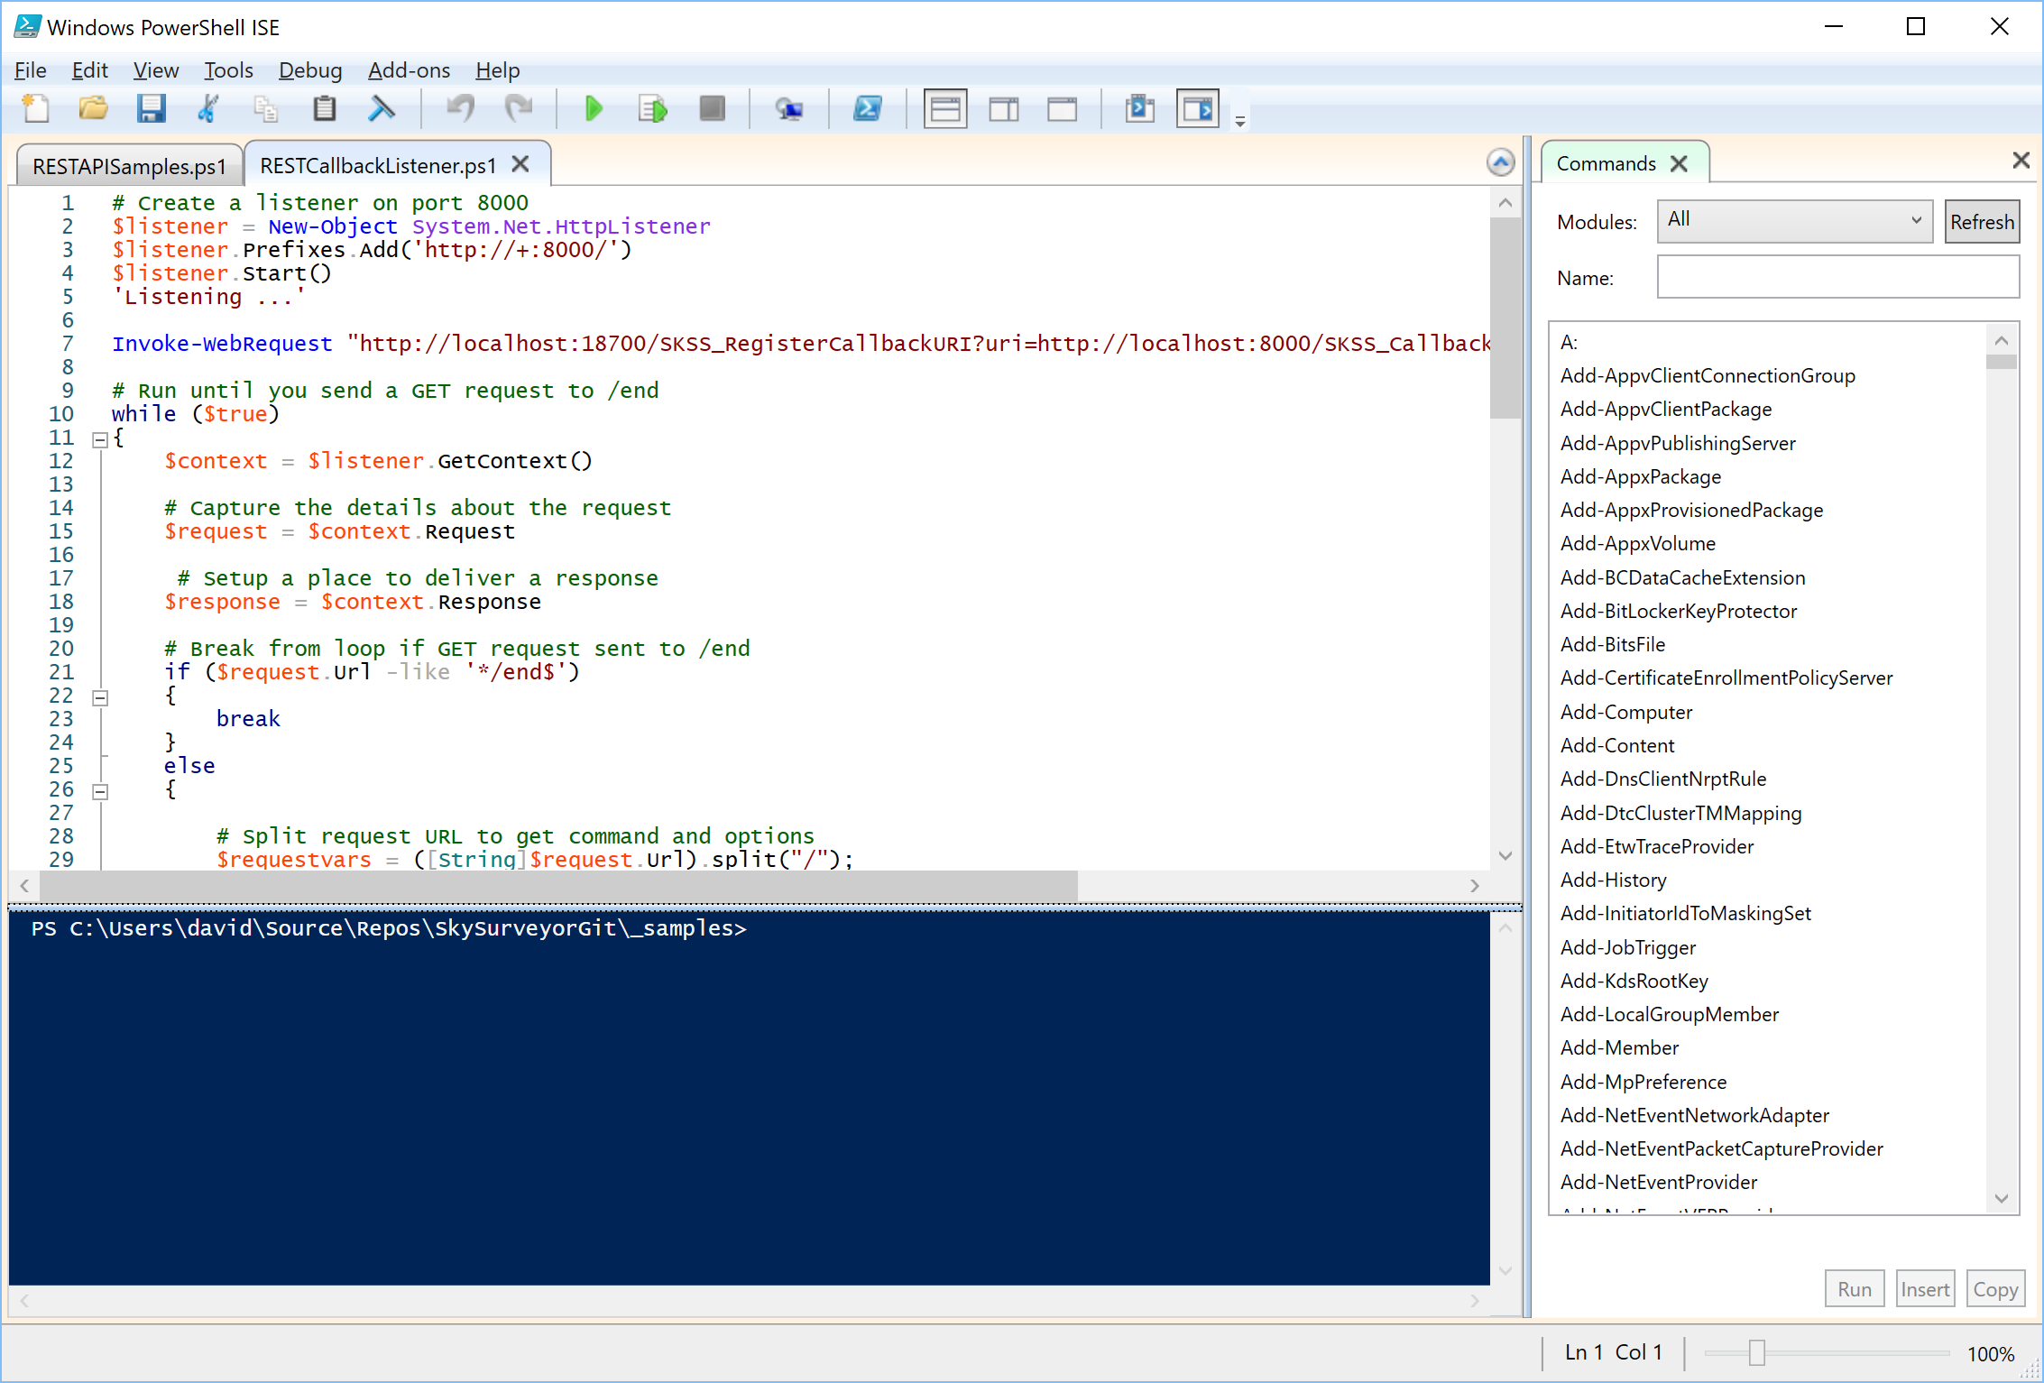The width and height of the screenshot is (2044, 1383).
Task: Open a script file with the folder icon
Action: point(93,109)
